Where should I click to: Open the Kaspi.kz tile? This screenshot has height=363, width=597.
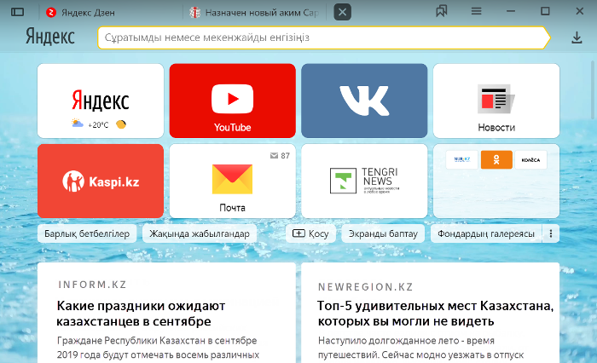coord(101,181)
